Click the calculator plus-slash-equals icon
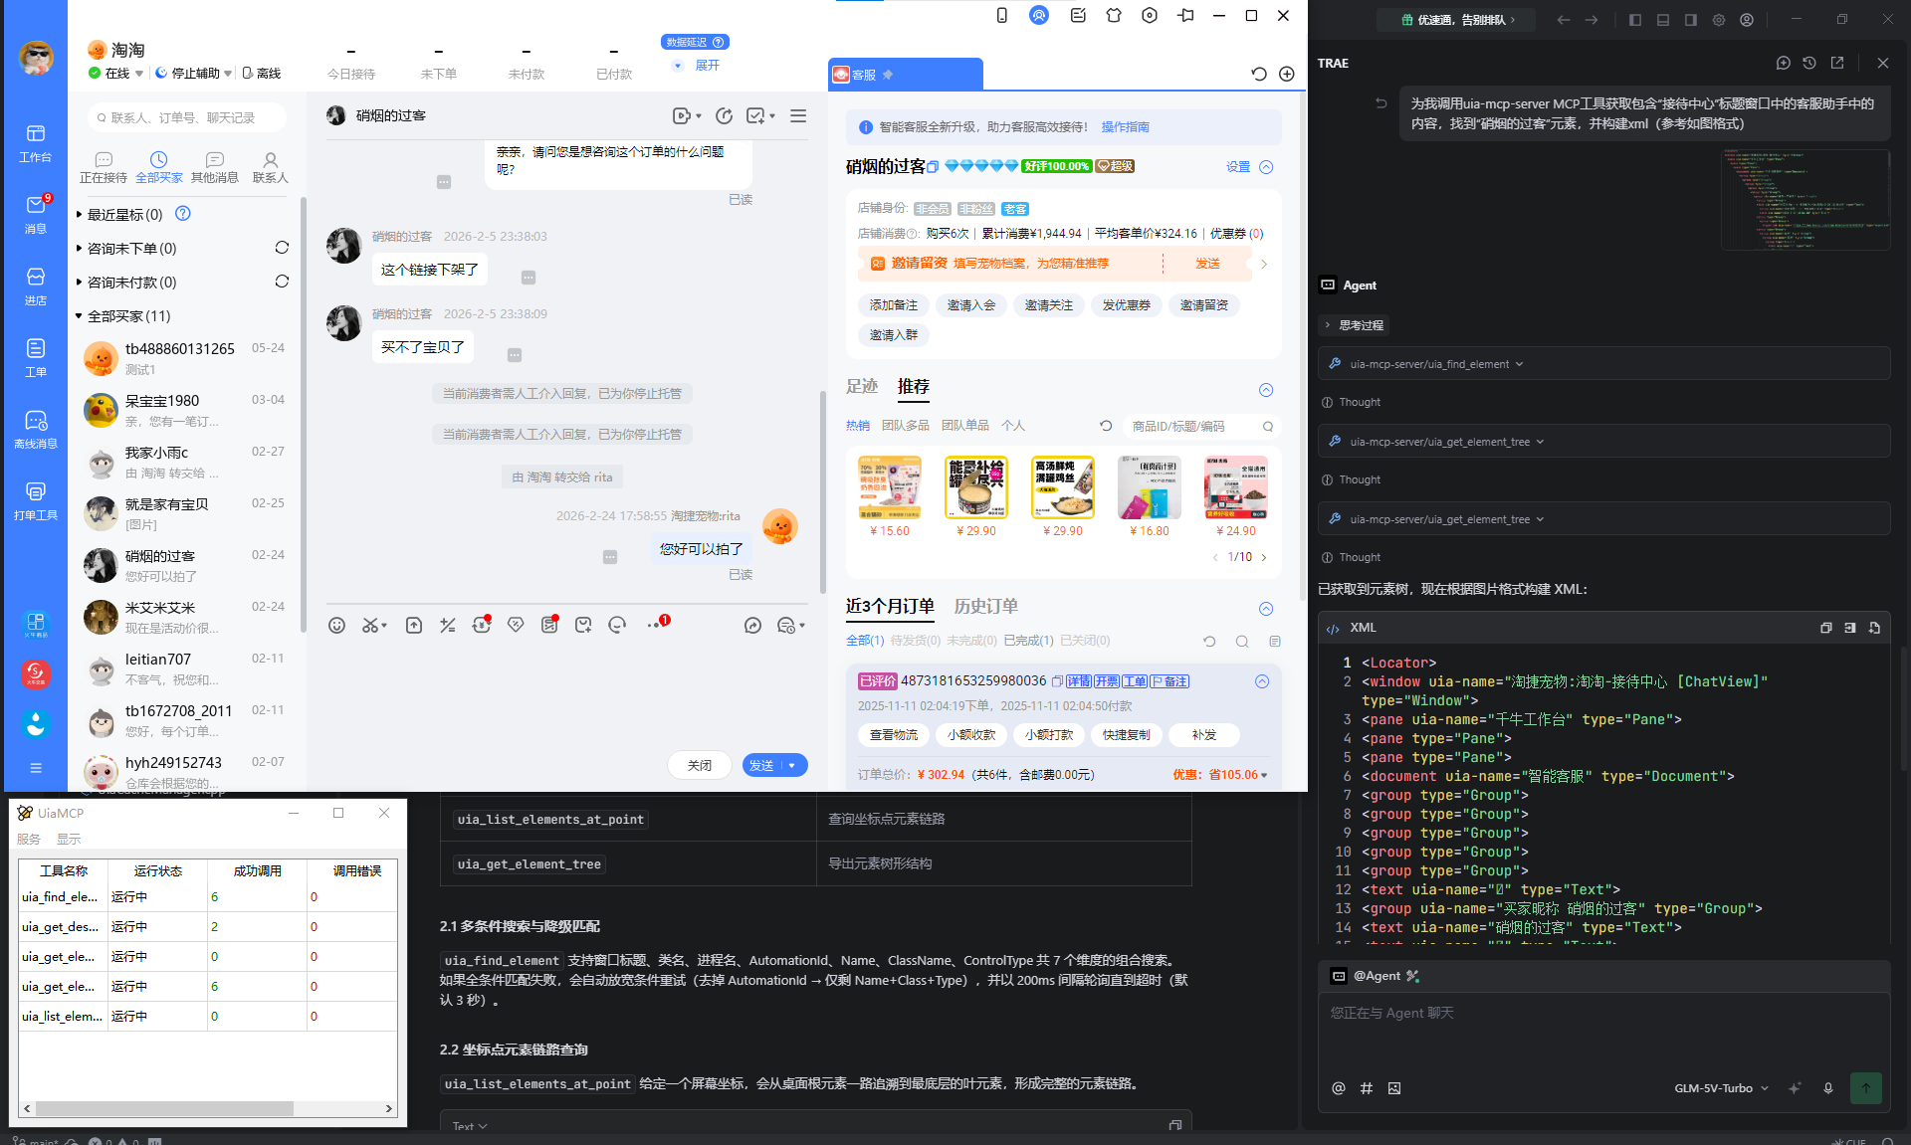1911x1145 pixels. (448, 625)
